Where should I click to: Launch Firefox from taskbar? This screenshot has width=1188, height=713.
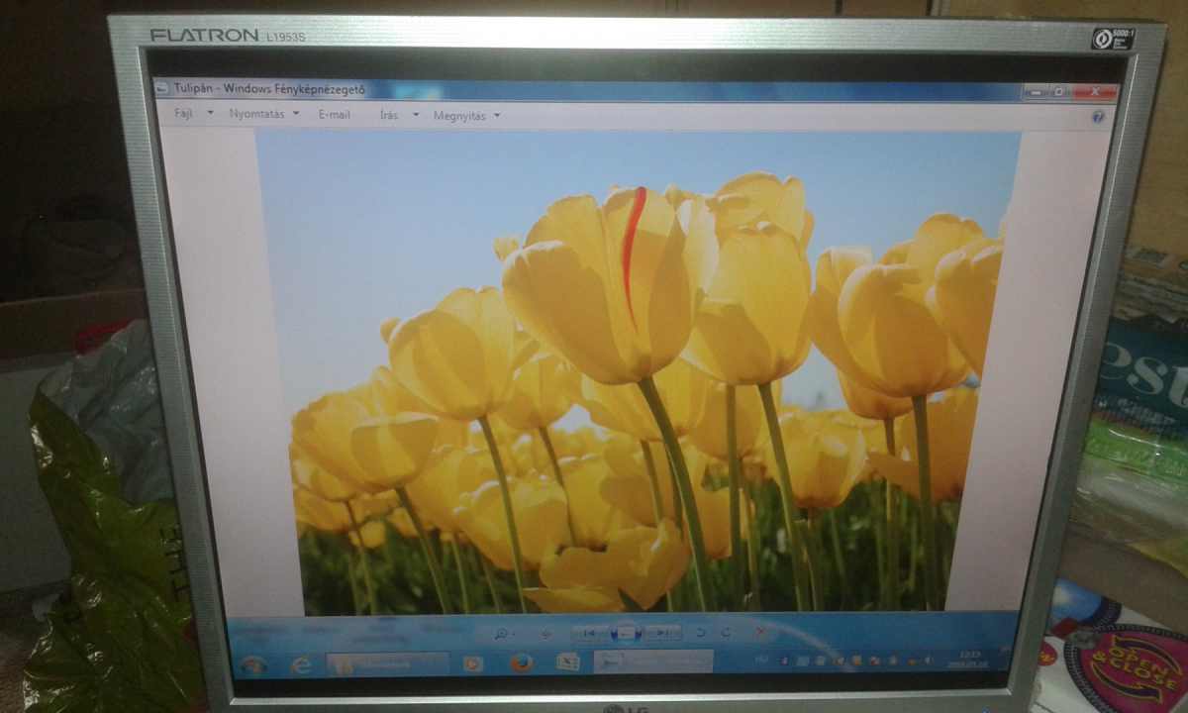pos(521,662)
